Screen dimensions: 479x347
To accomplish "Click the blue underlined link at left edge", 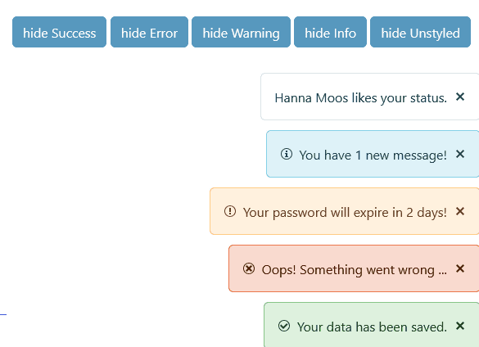I will coord(3,314).
